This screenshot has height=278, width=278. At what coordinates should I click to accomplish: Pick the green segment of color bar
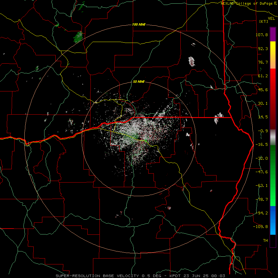273,175
